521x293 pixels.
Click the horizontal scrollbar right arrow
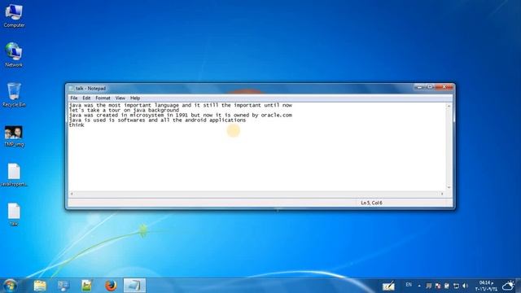[x=442, y=194]
